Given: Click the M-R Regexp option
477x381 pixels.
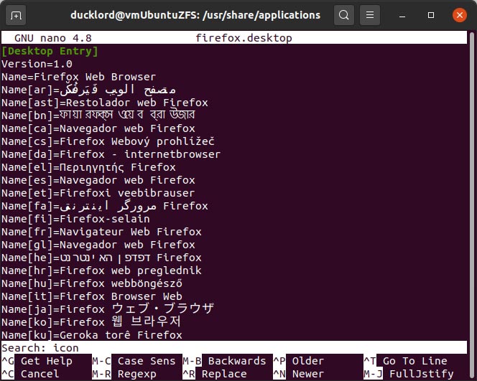Looking at the screenshot, I should [124, 374].
